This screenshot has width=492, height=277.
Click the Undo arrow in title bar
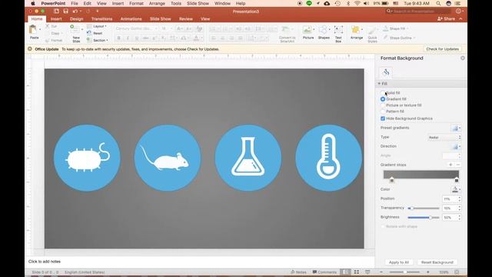coord(75,12)
